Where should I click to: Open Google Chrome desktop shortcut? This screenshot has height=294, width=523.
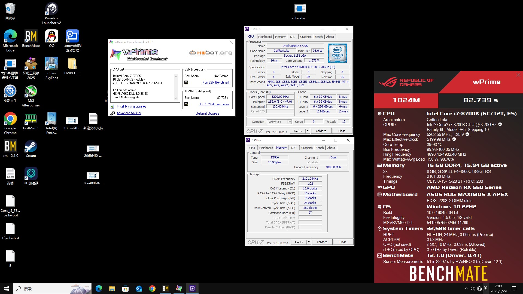point(10,123)
